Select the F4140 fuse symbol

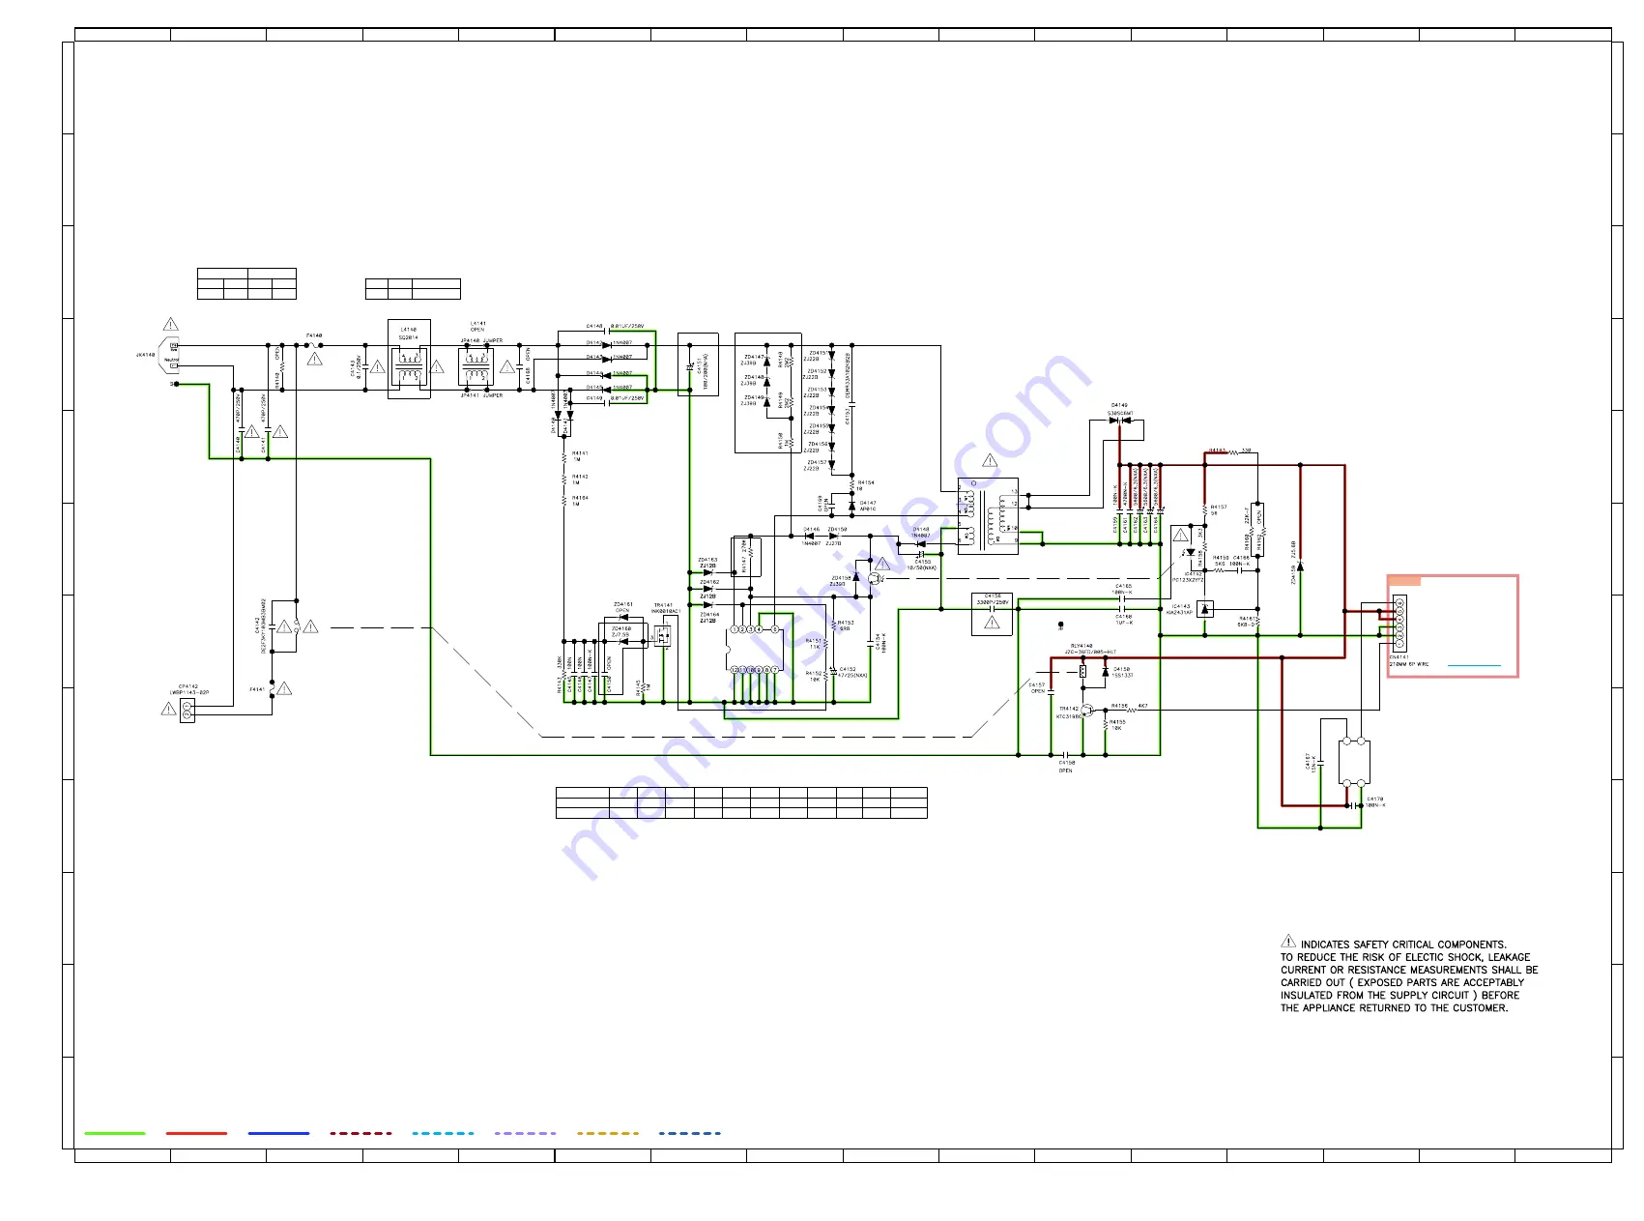[314, 345]
